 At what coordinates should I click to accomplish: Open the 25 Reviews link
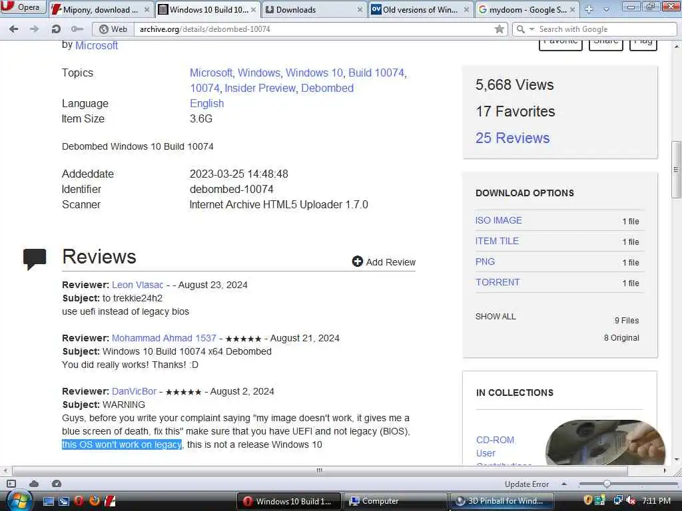tap(512, 138)
